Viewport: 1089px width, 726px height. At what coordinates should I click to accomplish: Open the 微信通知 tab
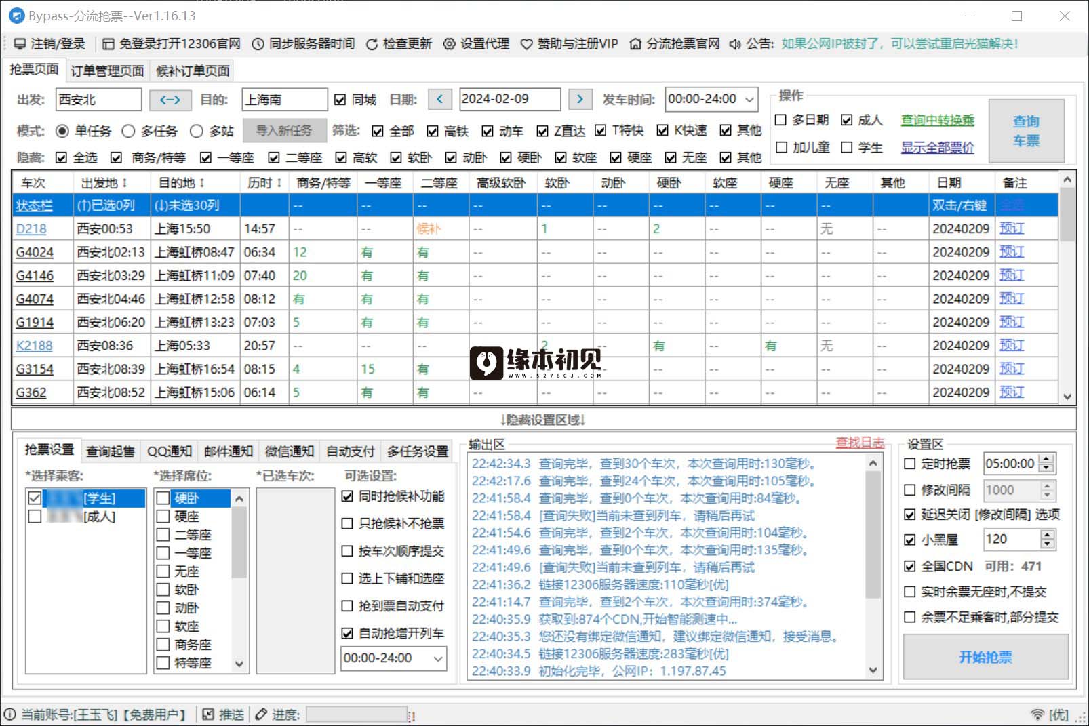pos(290,451)
